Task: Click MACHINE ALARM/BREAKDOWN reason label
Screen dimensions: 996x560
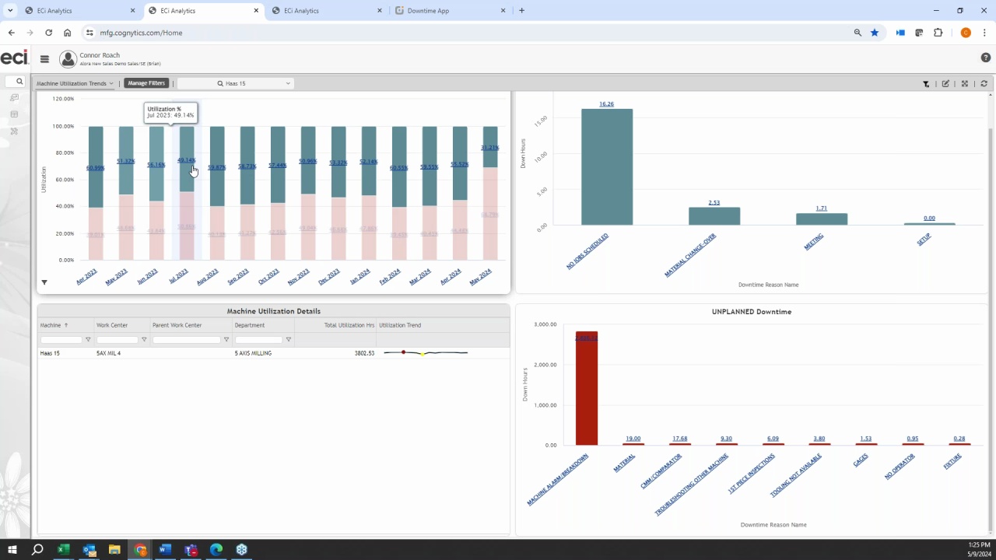Action: [x=558, y=480]
